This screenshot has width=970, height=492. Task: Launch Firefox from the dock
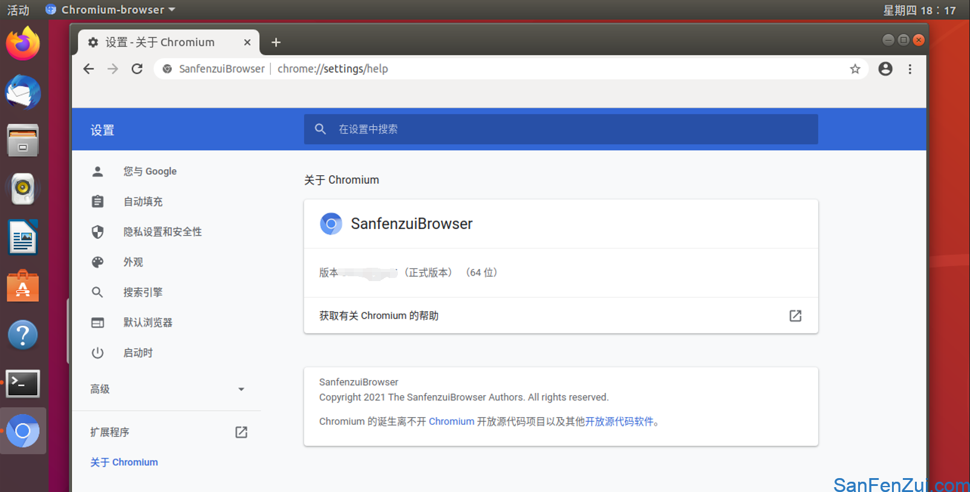pyautogui.click(x=23, y=44)
